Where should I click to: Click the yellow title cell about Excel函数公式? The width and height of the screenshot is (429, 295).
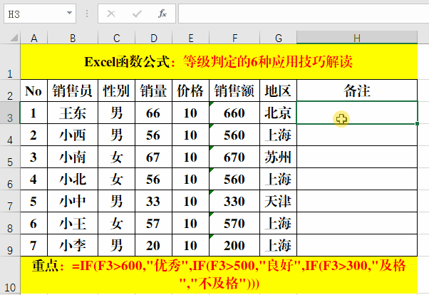tap(219, 62)
